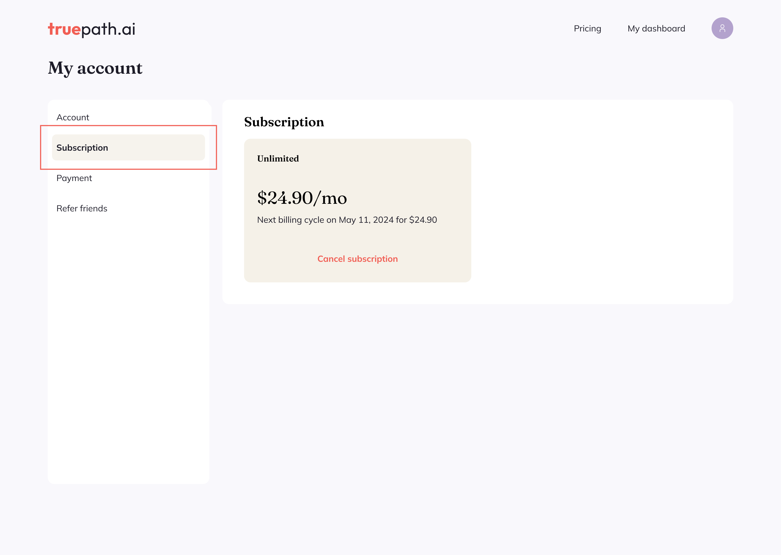Click the My account page title
Screen dimensions: 781x555
95,68
